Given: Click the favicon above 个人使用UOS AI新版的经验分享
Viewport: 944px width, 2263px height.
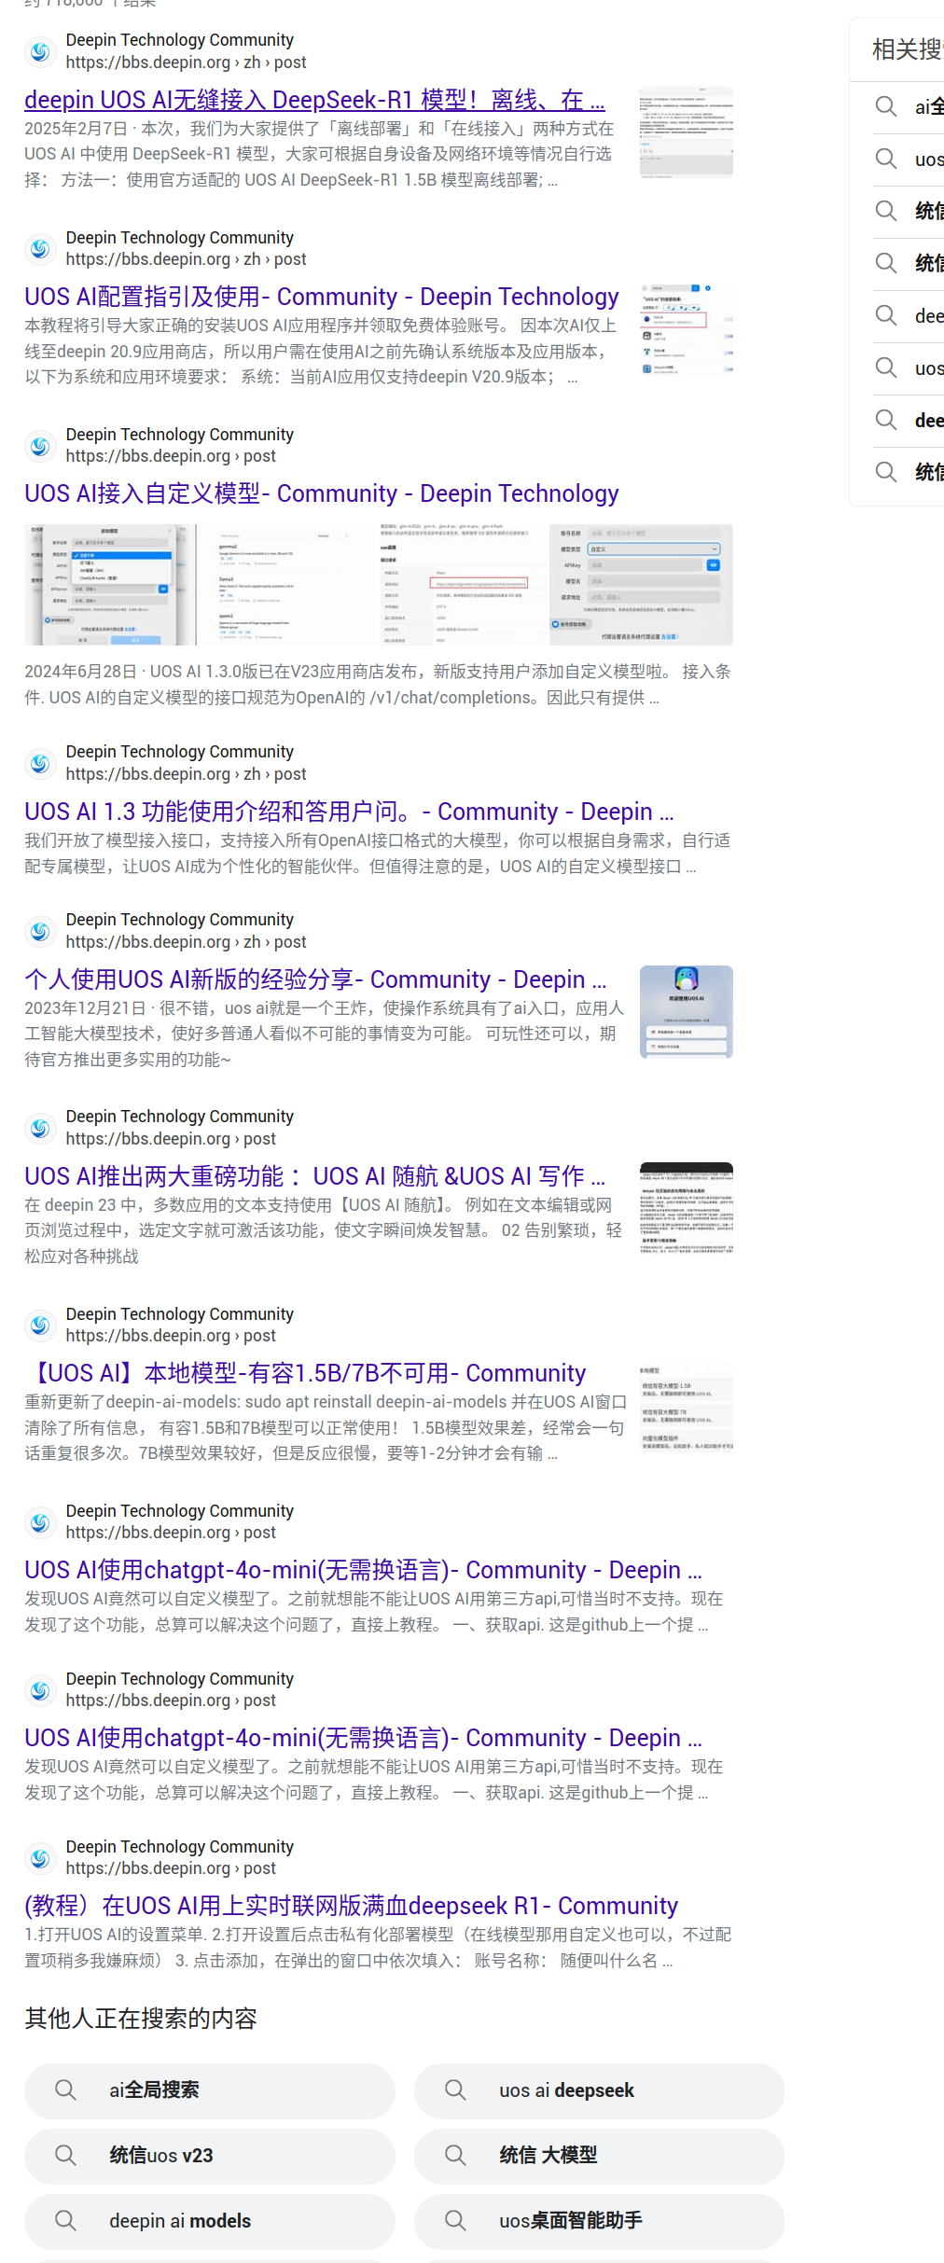Looking at the screenshot, I should click(x=40, y=931).
